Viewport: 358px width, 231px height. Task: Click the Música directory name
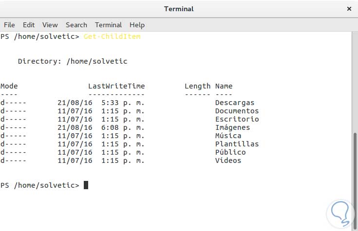pos(228,136)
